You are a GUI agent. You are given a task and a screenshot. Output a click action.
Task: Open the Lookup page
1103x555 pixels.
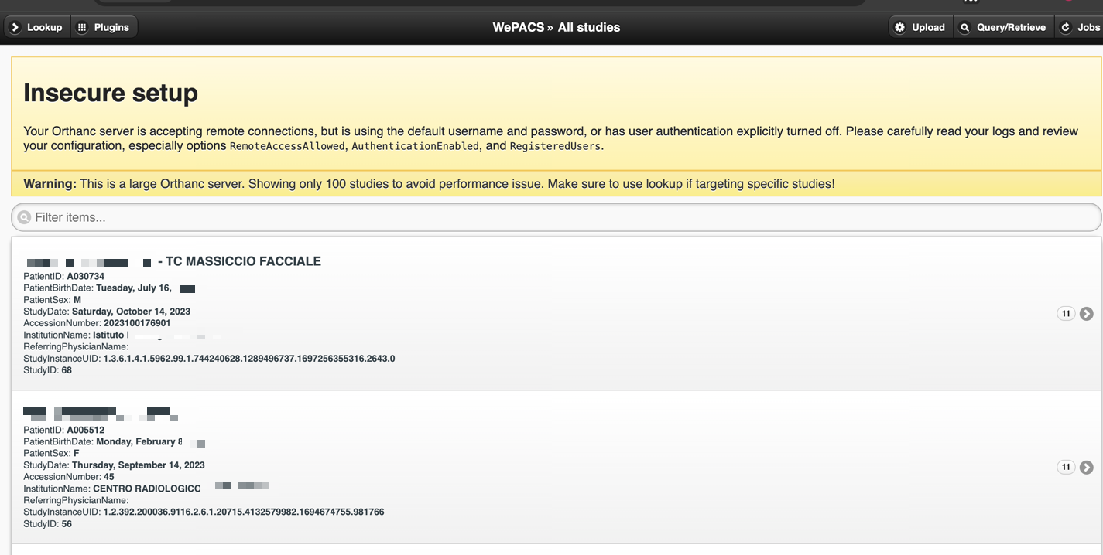coord(37,27)
